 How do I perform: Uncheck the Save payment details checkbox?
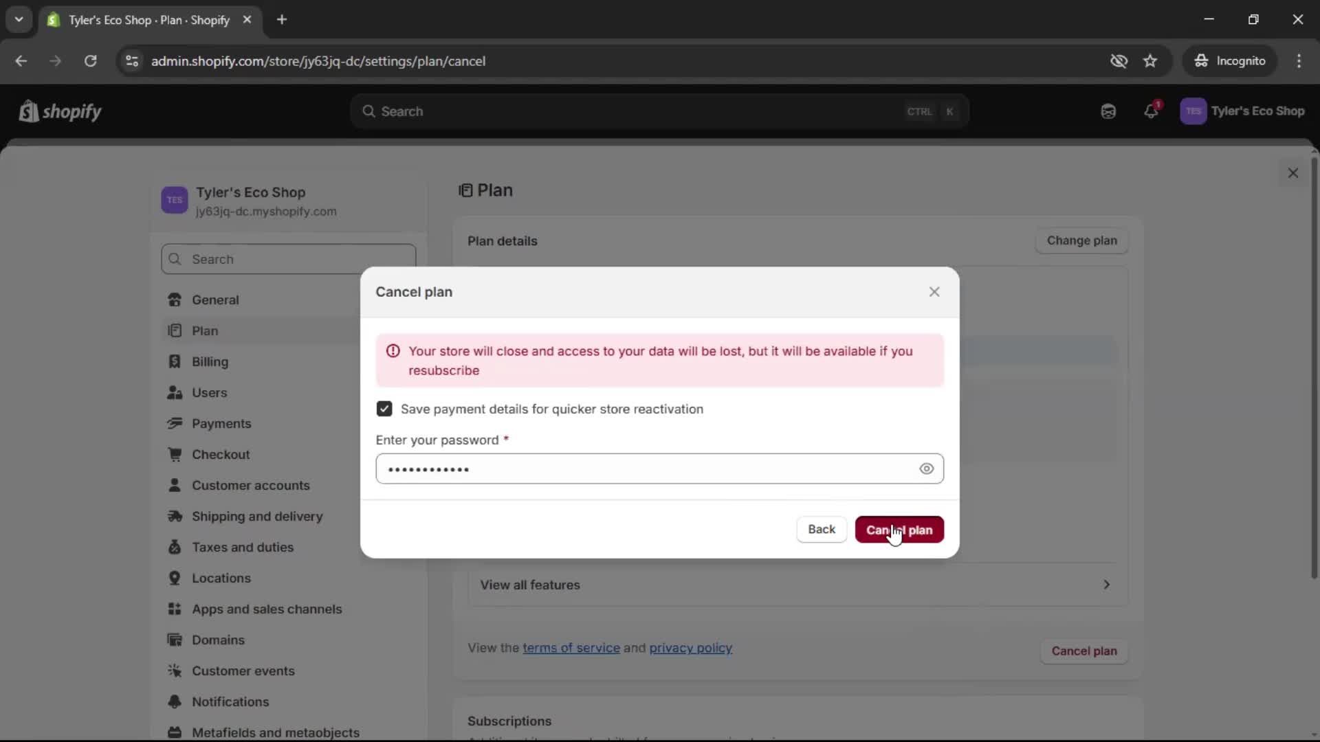pos(384,409)
